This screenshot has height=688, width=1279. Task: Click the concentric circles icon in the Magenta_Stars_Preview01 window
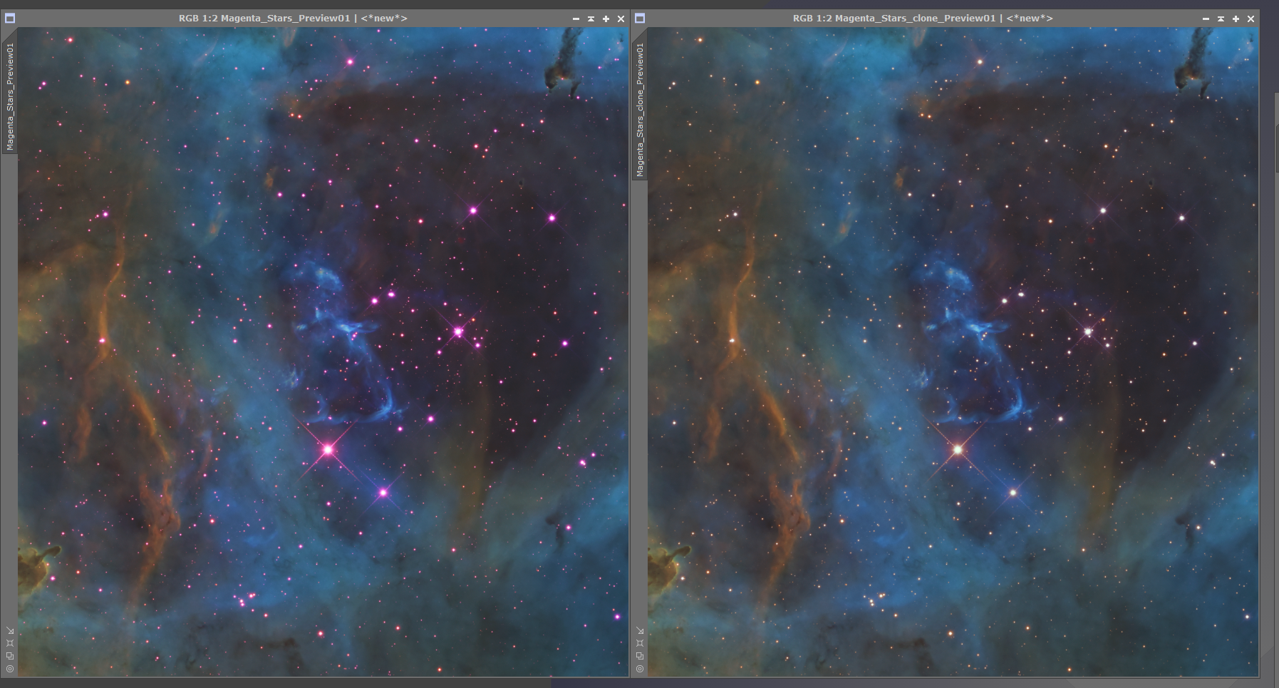pos(10,669)
